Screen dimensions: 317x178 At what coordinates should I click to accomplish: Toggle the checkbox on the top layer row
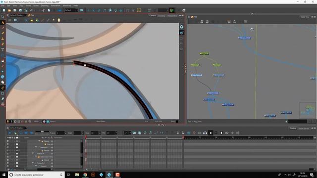[17, 141]
